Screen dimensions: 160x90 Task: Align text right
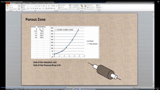[50, 8]
